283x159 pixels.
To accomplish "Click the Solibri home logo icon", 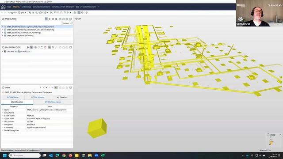I will 3,7.
